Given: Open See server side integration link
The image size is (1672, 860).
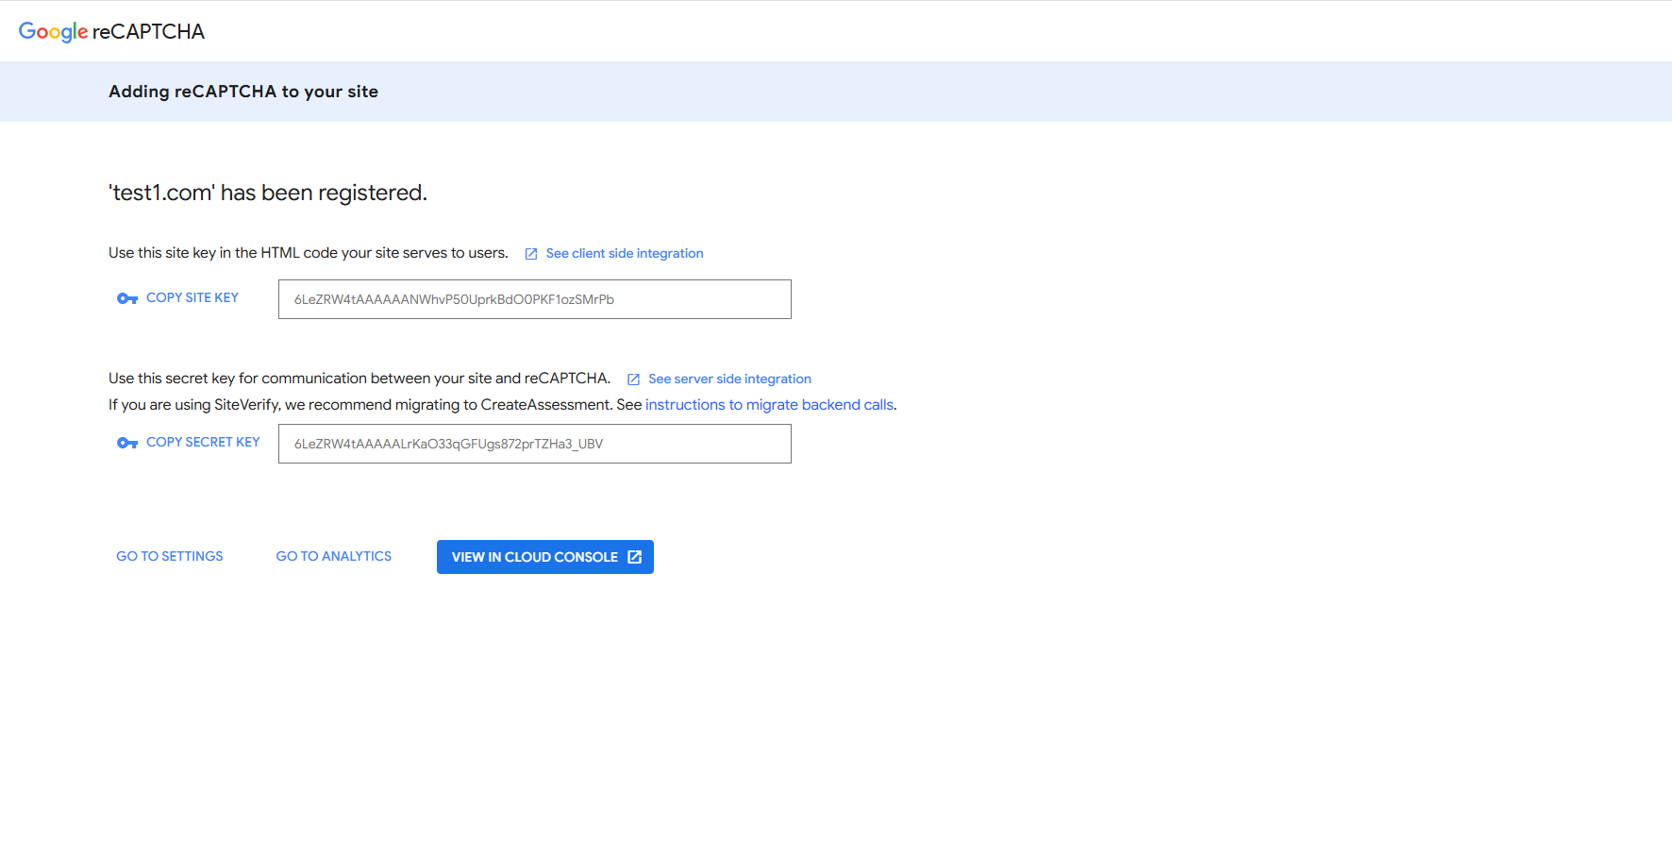Looking at the screenshot, I should 729,379.
